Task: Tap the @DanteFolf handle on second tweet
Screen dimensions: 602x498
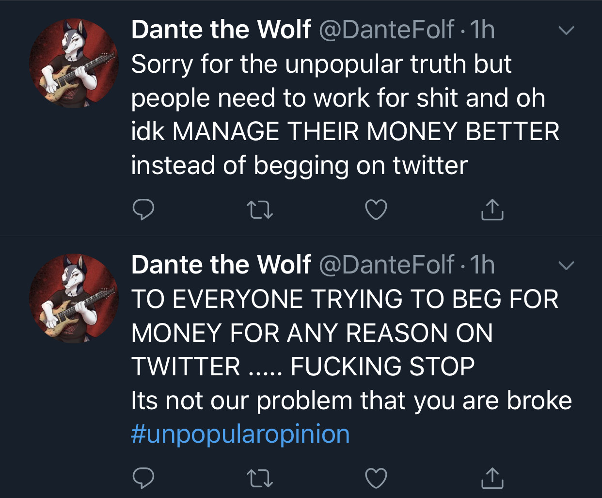Action: [387, 265]
